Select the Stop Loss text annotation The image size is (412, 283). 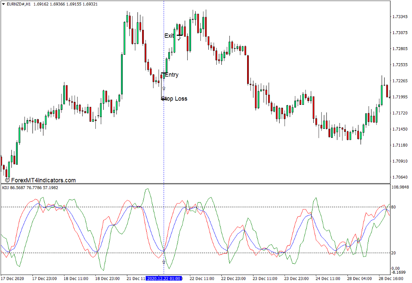(x=175, y=99)
